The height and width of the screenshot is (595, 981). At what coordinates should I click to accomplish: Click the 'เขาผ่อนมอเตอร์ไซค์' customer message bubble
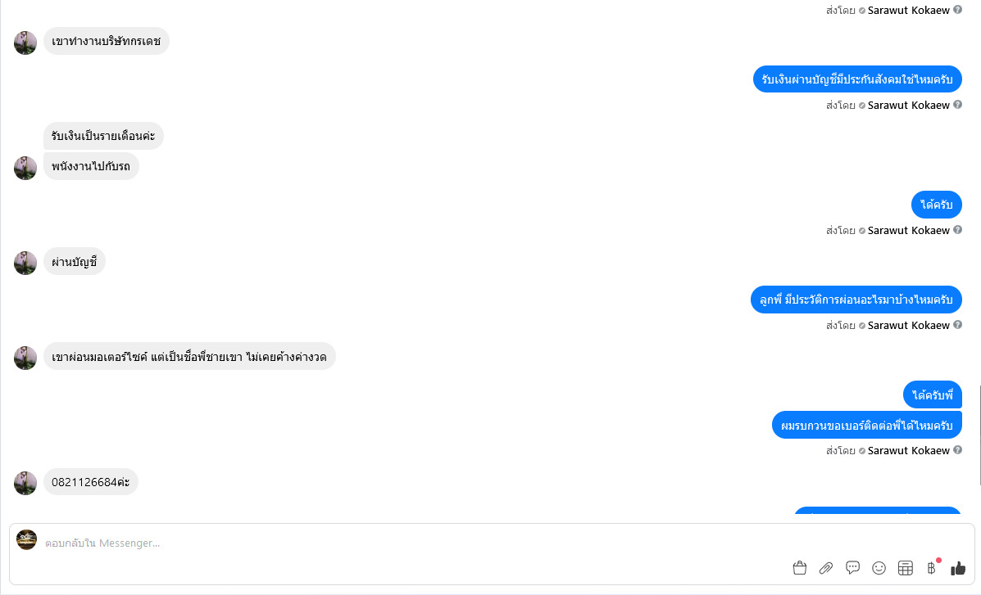pyautogui.click(x=189, y=356)
